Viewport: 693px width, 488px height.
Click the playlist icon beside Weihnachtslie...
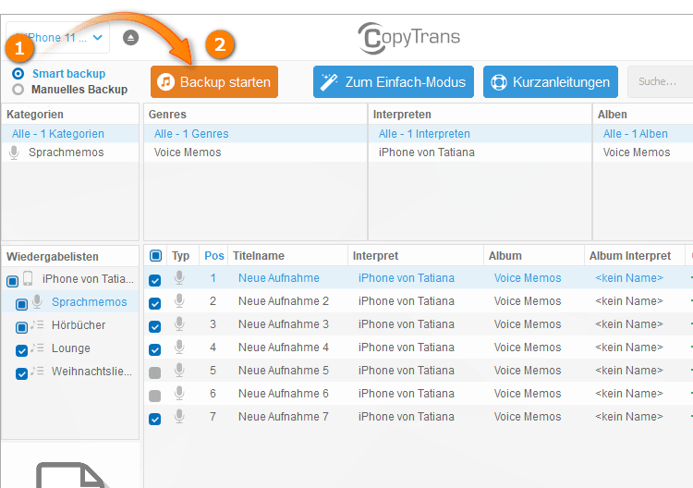pyautogui.click(x=37, y=371)
